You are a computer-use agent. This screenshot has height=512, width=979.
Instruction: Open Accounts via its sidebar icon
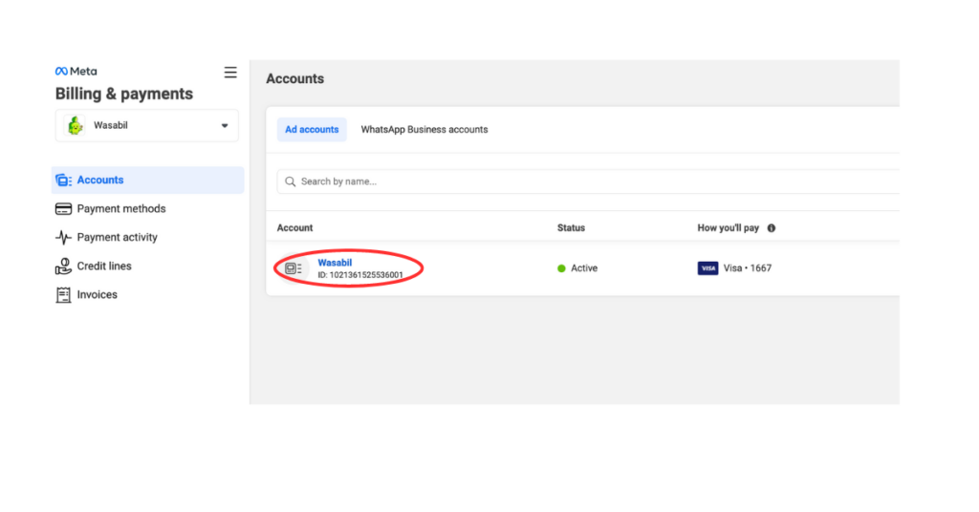(x=64, y=181)
